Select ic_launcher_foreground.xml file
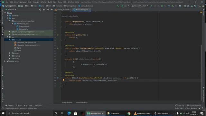Viewport: 206px width, 116px height. (26, 45)
